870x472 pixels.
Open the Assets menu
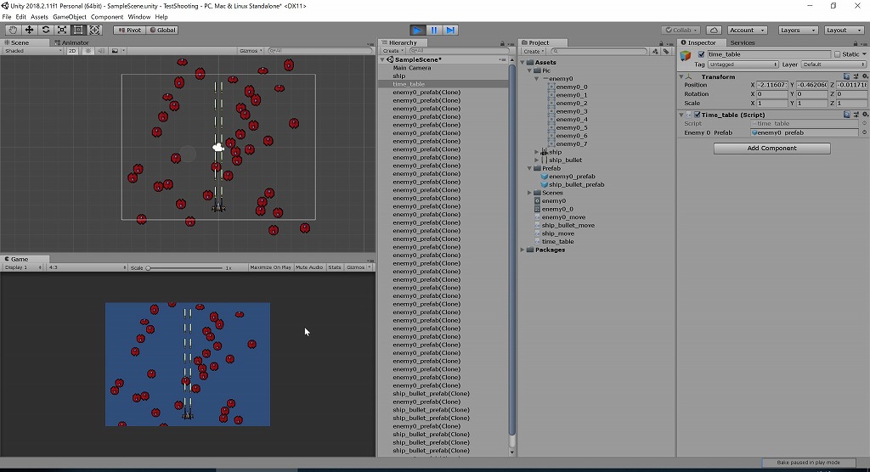coord(39,17)
